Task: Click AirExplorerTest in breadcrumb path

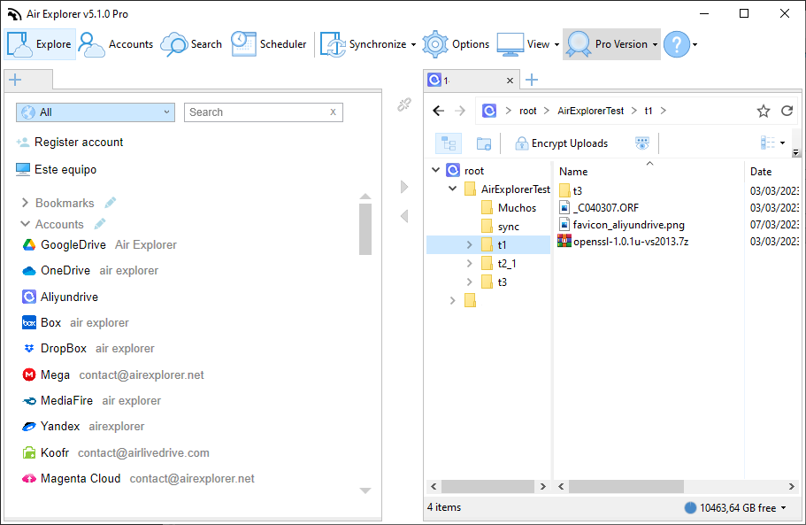Action: pos(591,111)
